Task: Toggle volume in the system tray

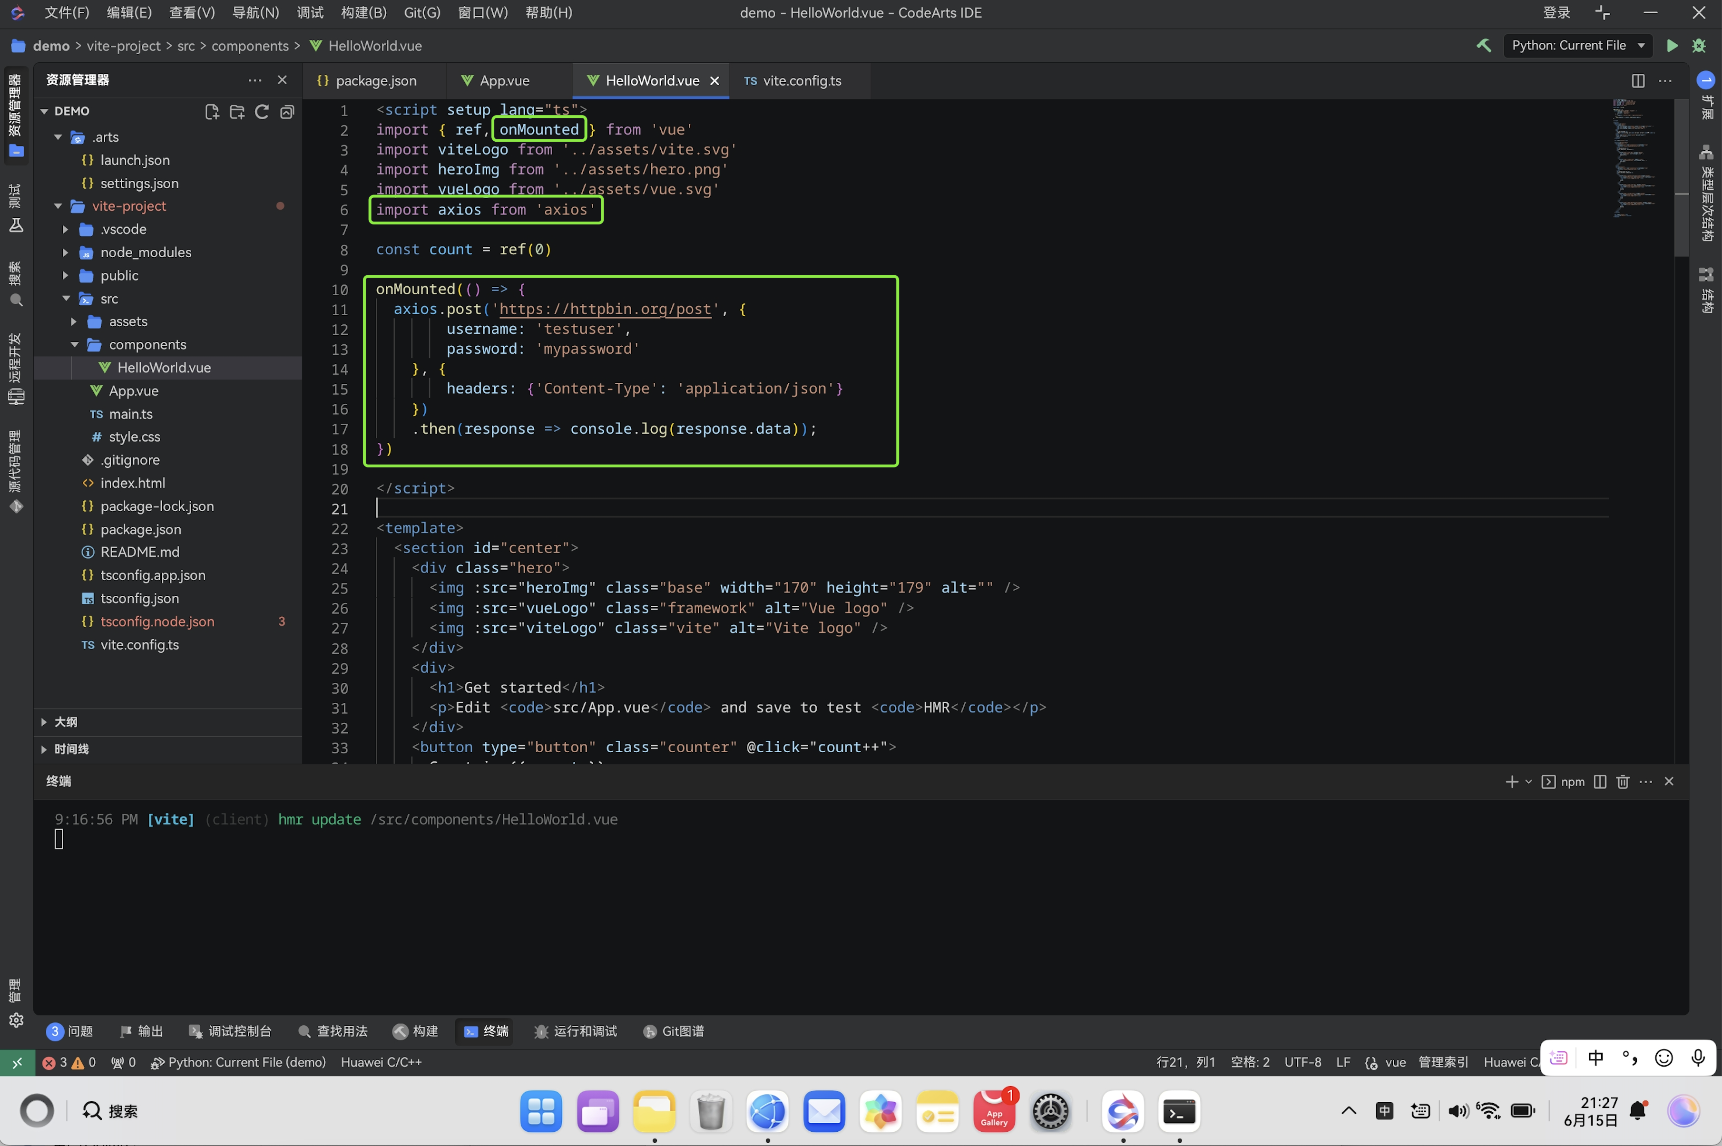Action: click(1458, 1112)
